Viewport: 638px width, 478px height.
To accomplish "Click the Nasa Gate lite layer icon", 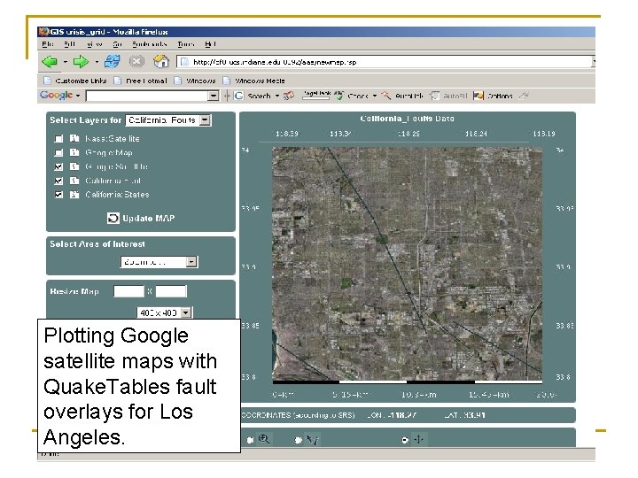I will pos(74,138).
